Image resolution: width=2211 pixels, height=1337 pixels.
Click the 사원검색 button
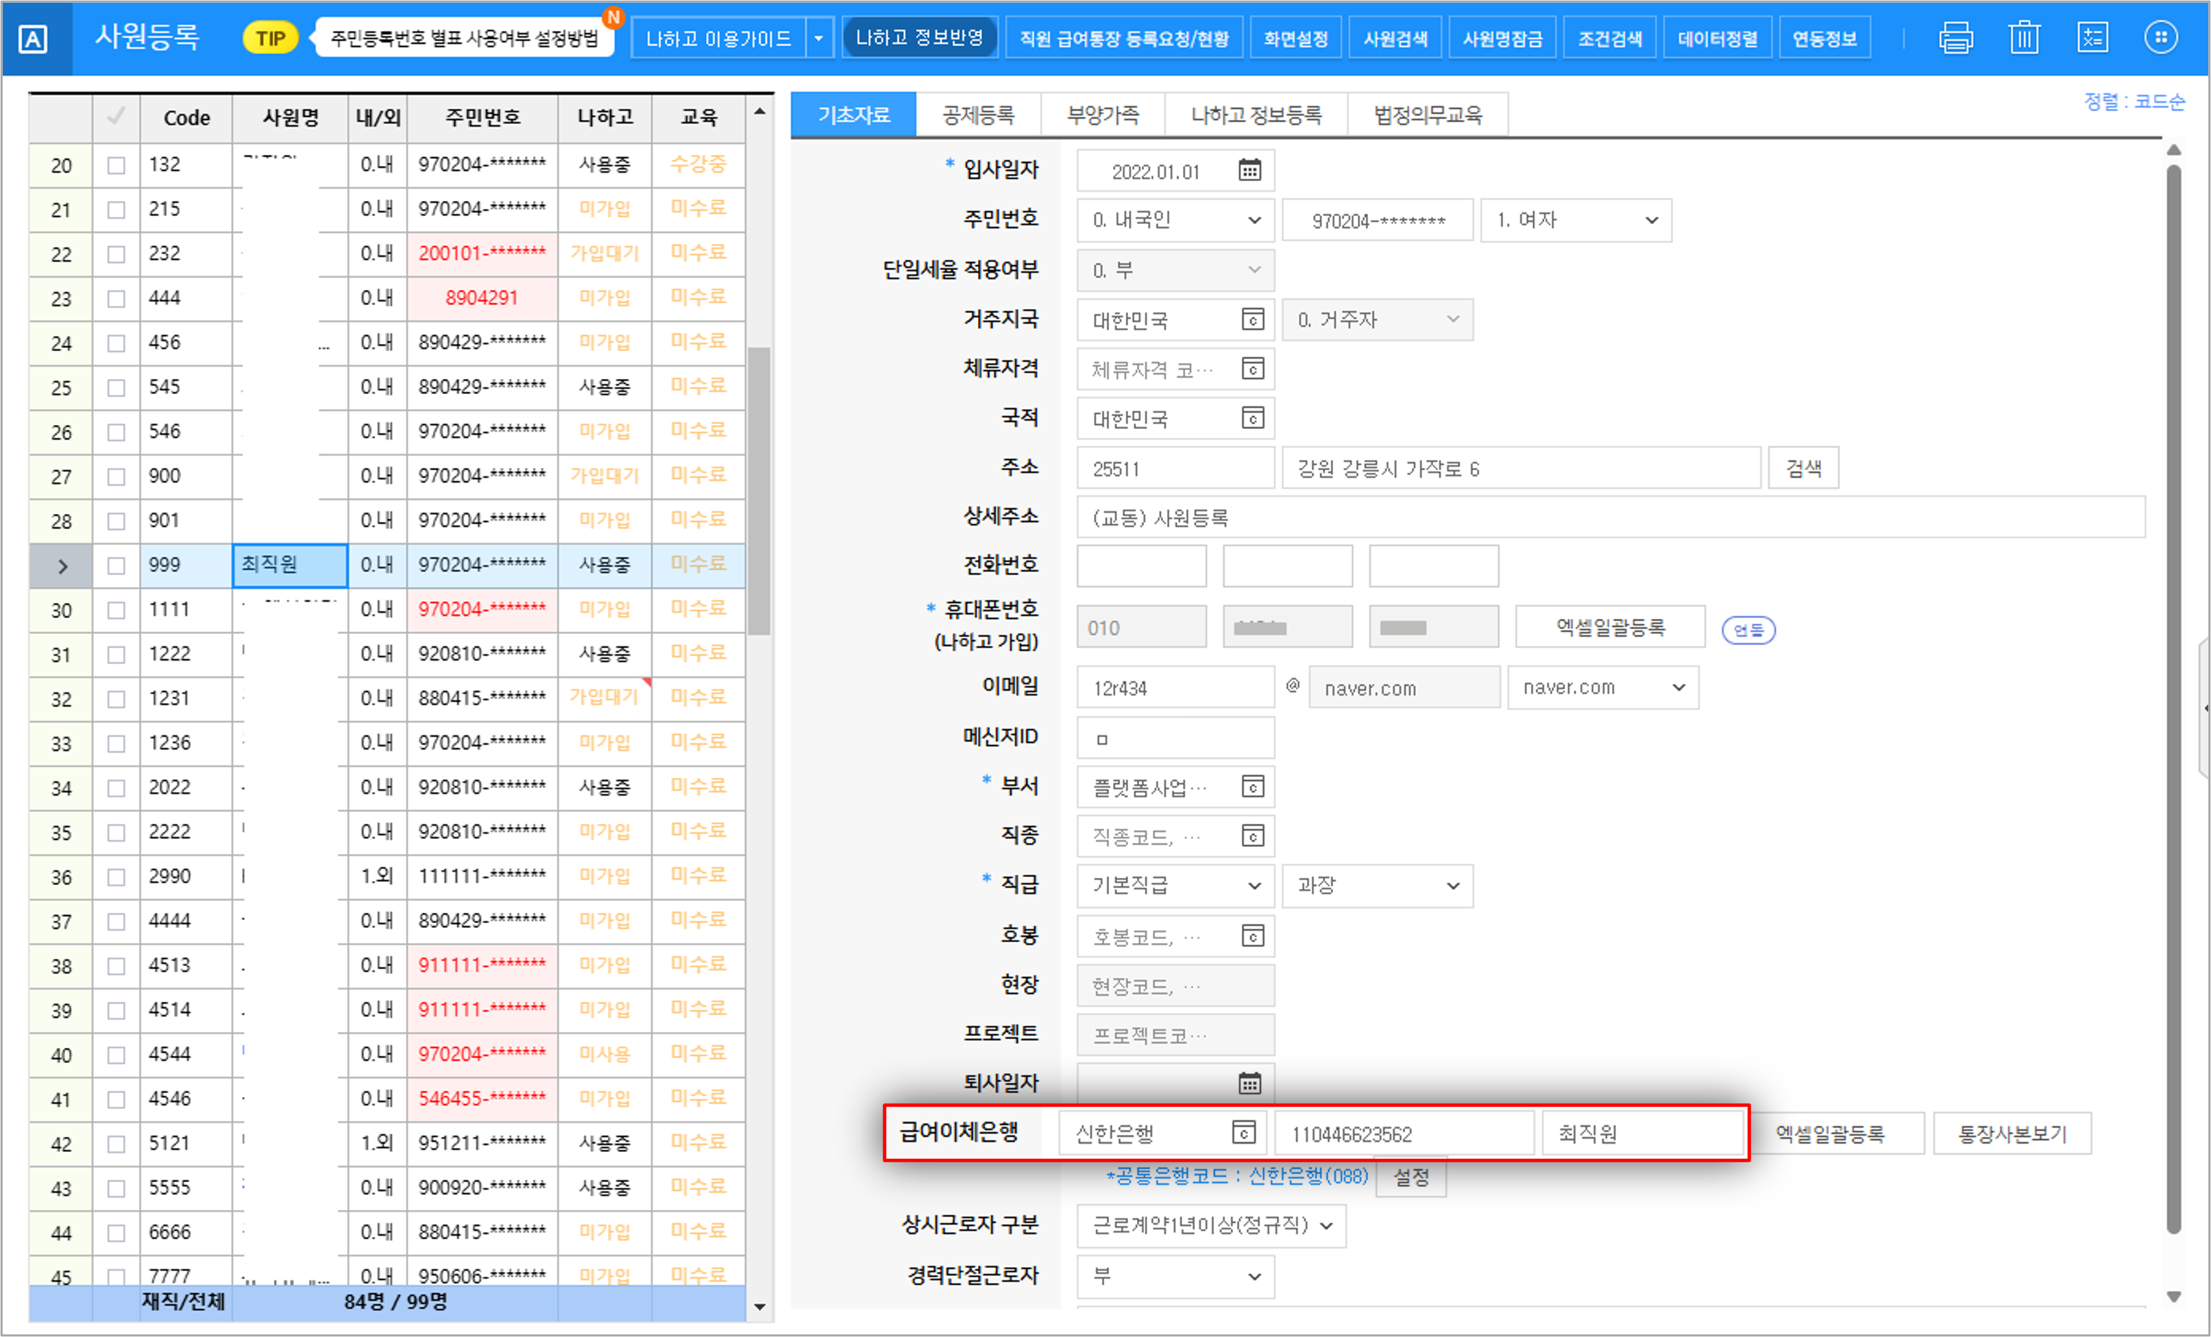pyautogui.click(x=1395, y=38)
